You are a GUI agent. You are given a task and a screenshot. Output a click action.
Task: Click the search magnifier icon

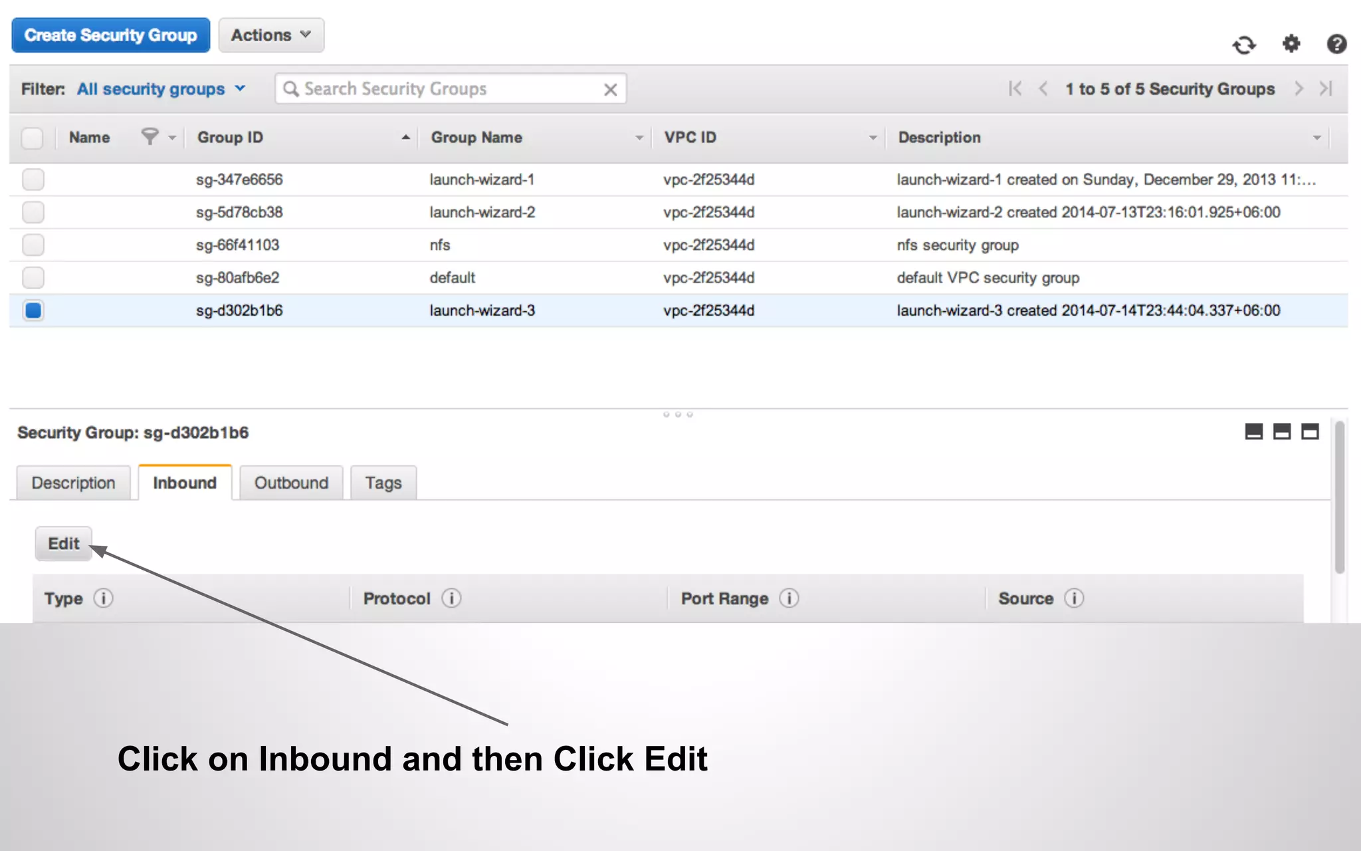(x=290, y=88)
